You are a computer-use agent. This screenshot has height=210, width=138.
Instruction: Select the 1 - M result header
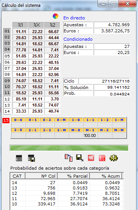click(119, 120)
